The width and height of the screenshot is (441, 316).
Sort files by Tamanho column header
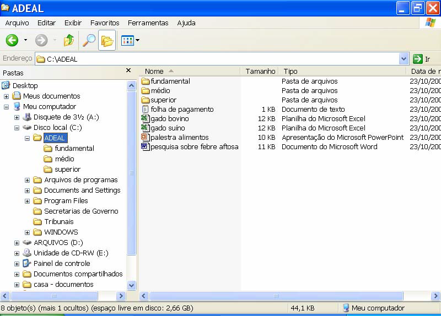click(260, 72)
